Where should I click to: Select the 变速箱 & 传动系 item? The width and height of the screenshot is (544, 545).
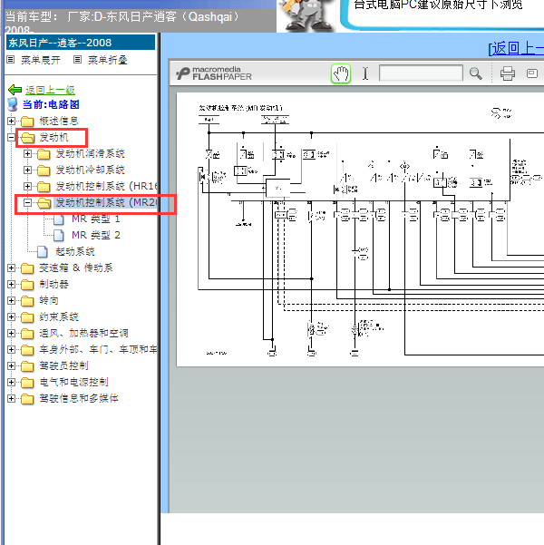click(x=76, y=268)
